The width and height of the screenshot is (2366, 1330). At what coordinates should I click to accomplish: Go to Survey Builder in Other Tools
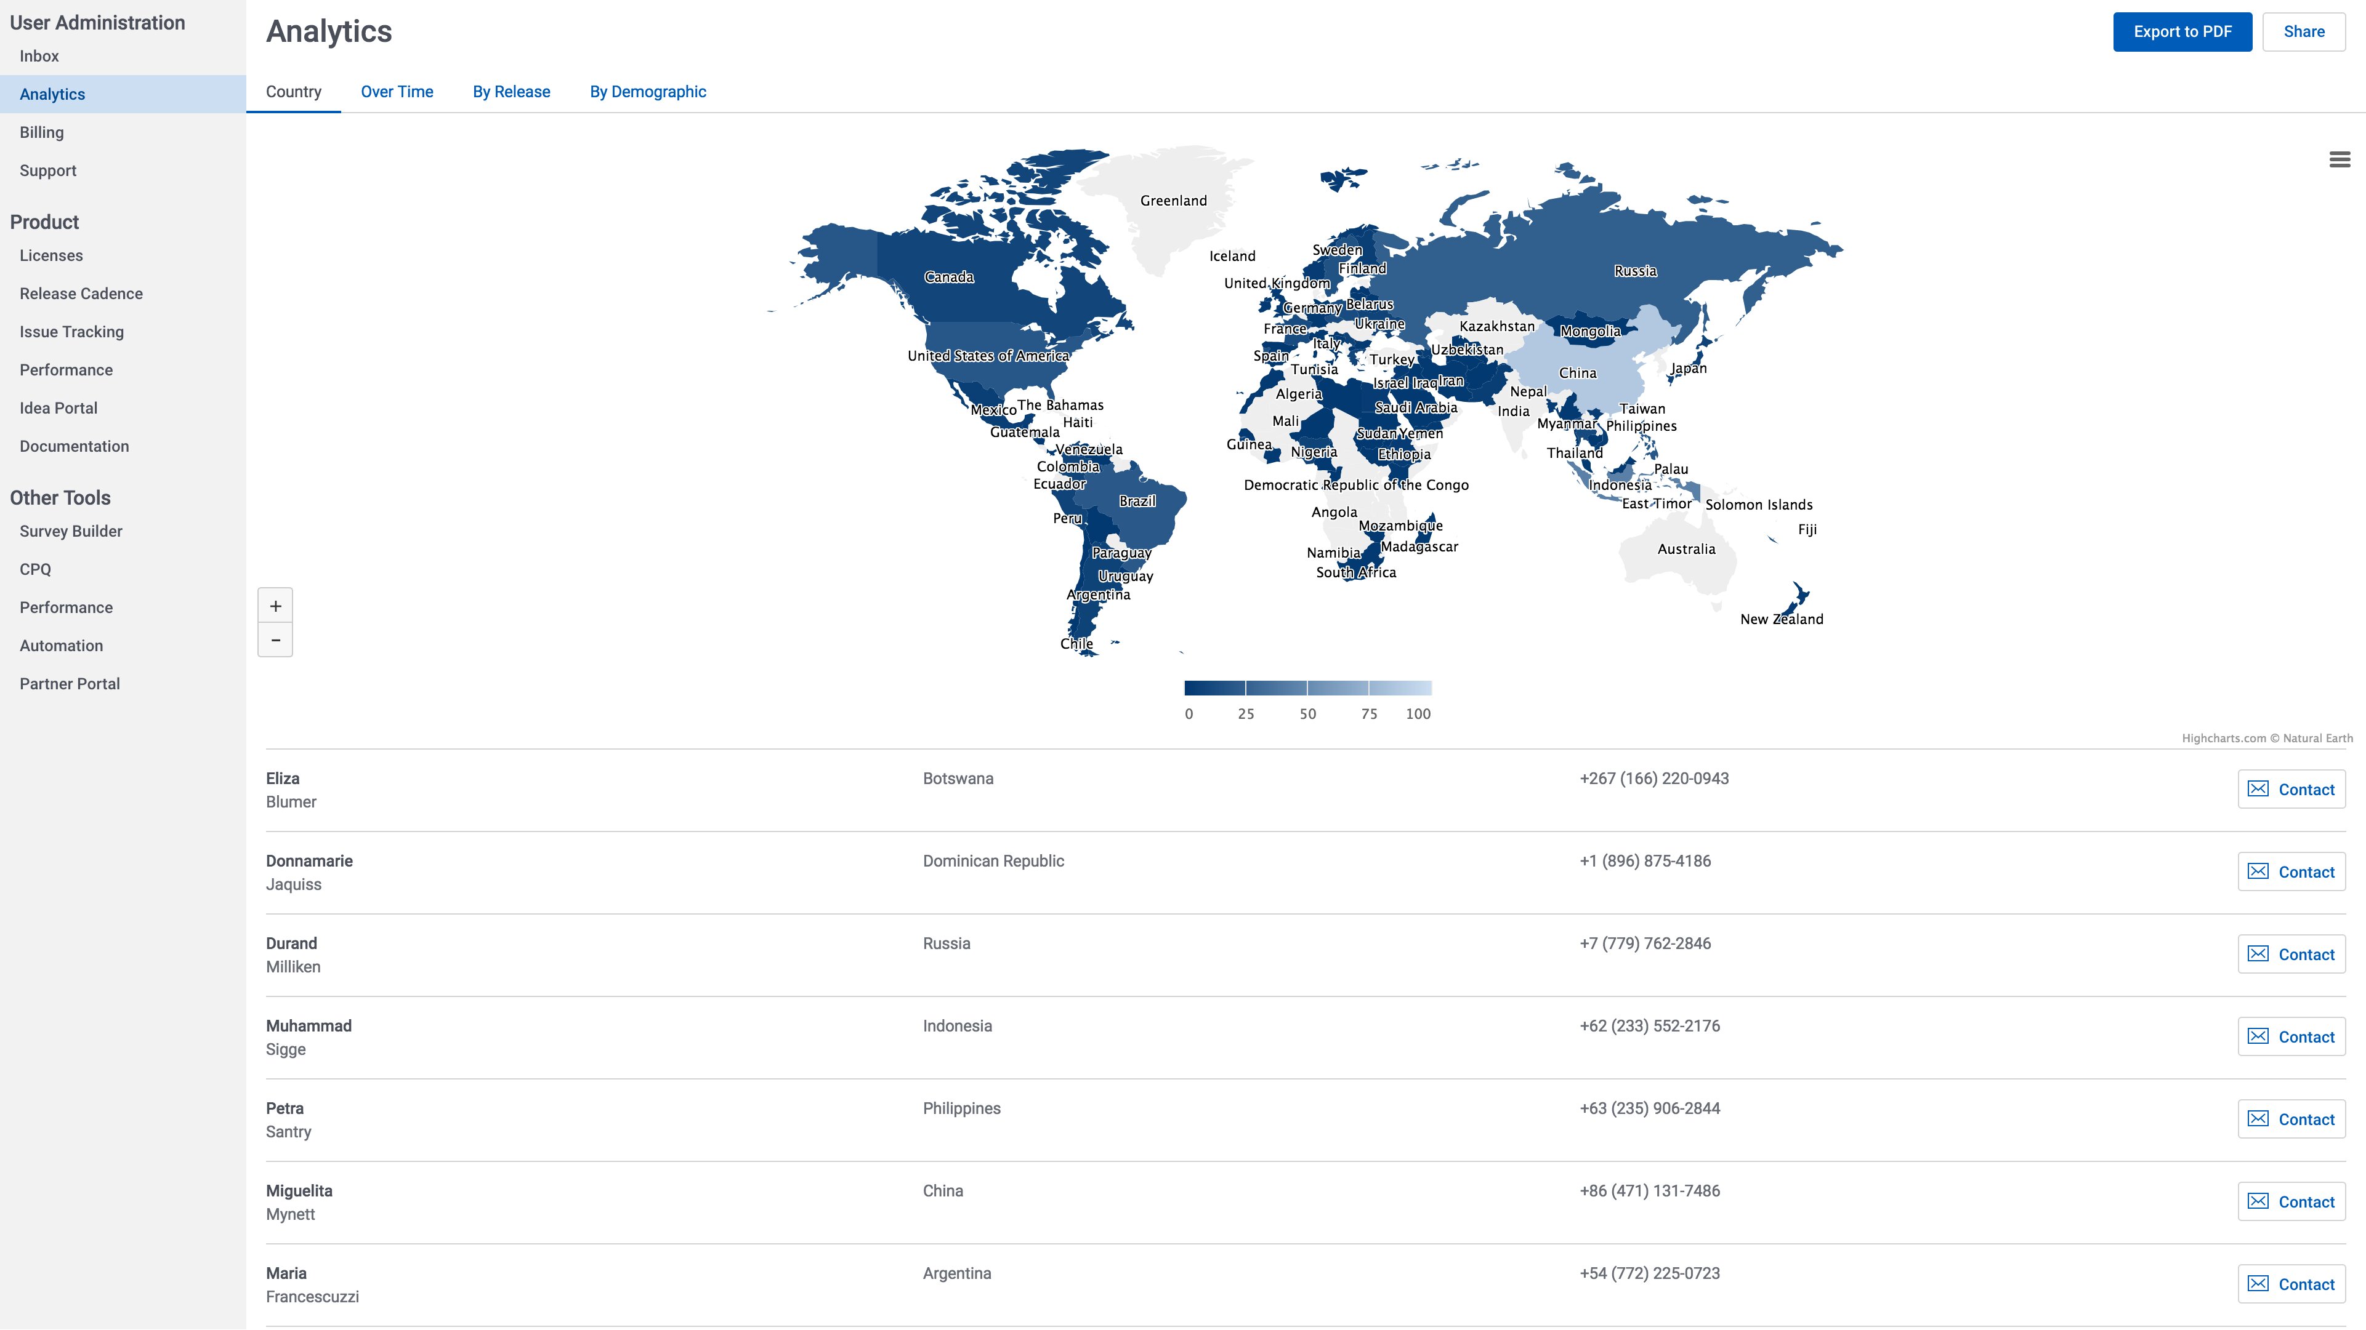pyautogui.click(x=71, y=532)
